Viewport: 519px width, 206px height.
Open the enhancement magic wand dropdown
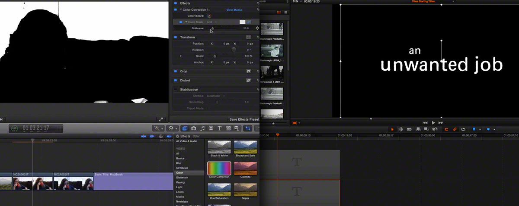click(x=159, y=128)
